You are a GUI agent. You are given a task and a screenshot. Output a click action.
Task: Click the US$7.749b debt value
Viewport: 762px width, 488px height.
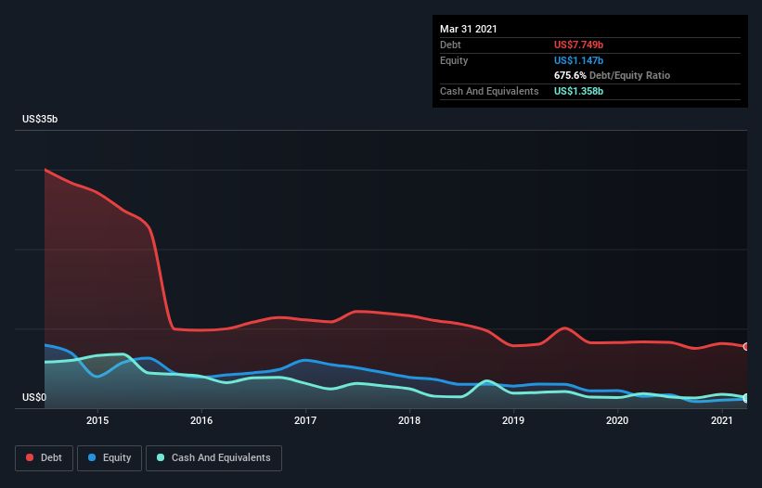pyautogui.click(x=578, y=45)
